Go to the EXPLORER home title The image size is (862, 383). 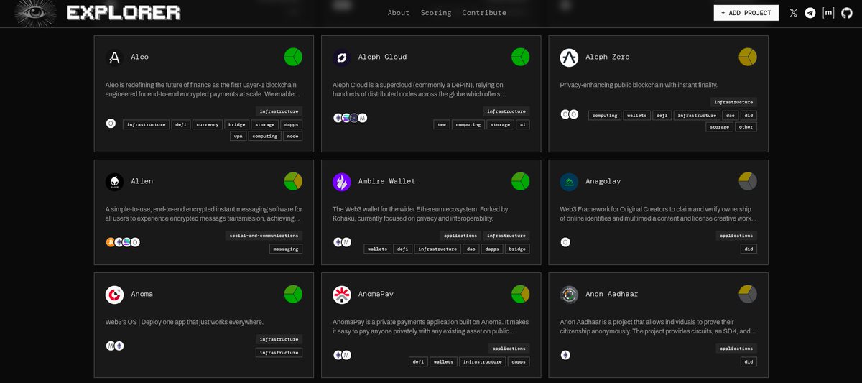(124, 13)
